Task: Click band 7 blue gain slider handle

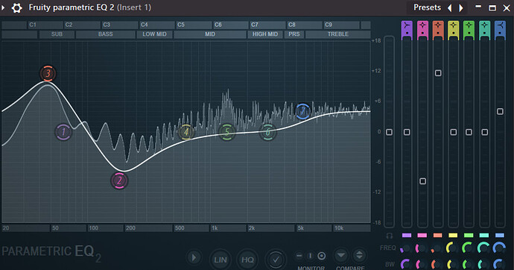Action: 500,112
